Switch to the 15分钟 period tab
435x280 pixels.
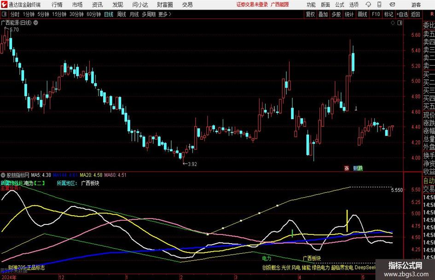[59, 14]
